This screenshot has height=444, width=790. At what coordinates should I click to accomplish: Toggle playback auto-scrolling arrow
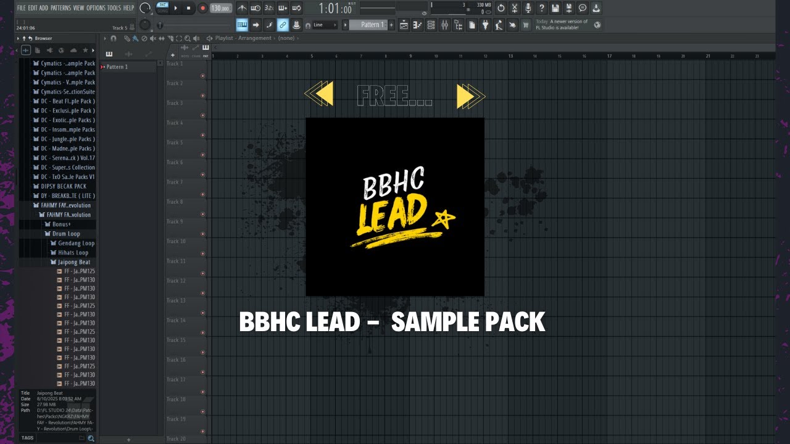(x=256, y=25)
